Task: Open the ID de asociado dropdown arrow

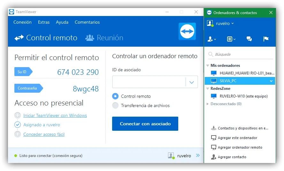Action: point(192,82)
